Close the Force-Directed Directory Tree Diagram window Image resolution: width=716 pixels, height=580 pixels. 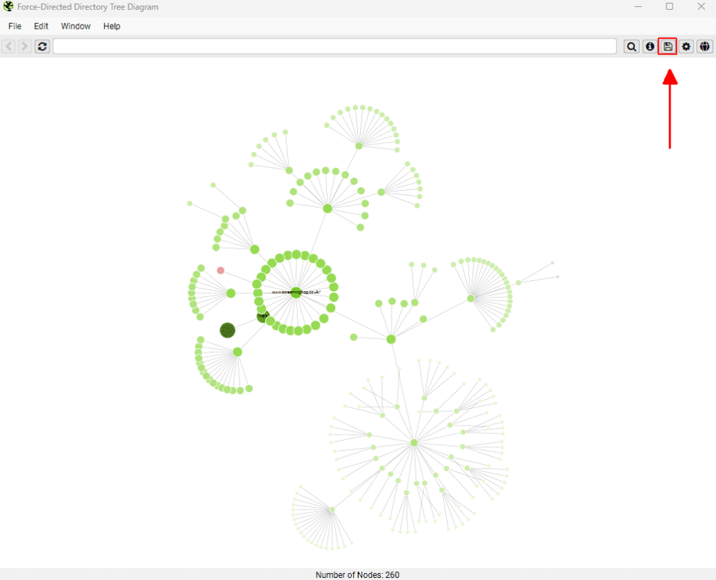point(701,7)
